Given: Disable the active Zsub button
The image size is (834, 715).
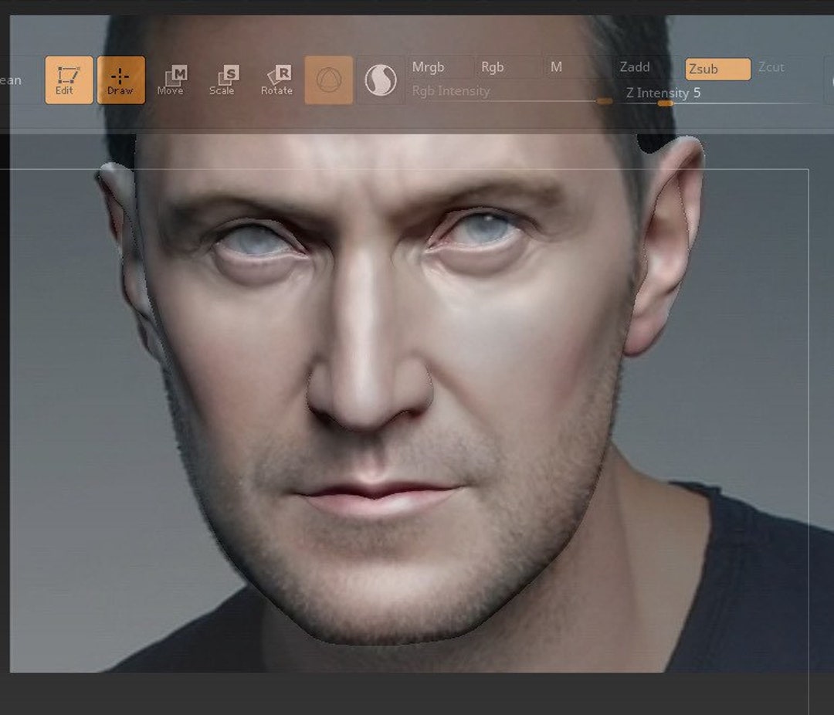Looking at the screenshot, I should (717, 69).
